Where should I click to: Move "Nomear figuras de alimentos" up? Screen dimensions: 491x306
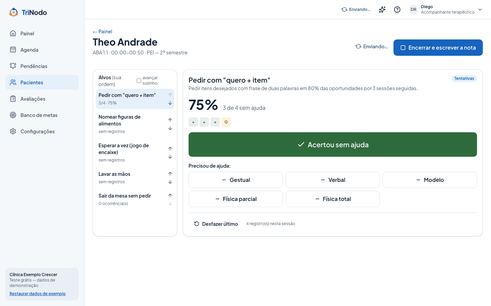pyautogui.click(x=170, y=120)
